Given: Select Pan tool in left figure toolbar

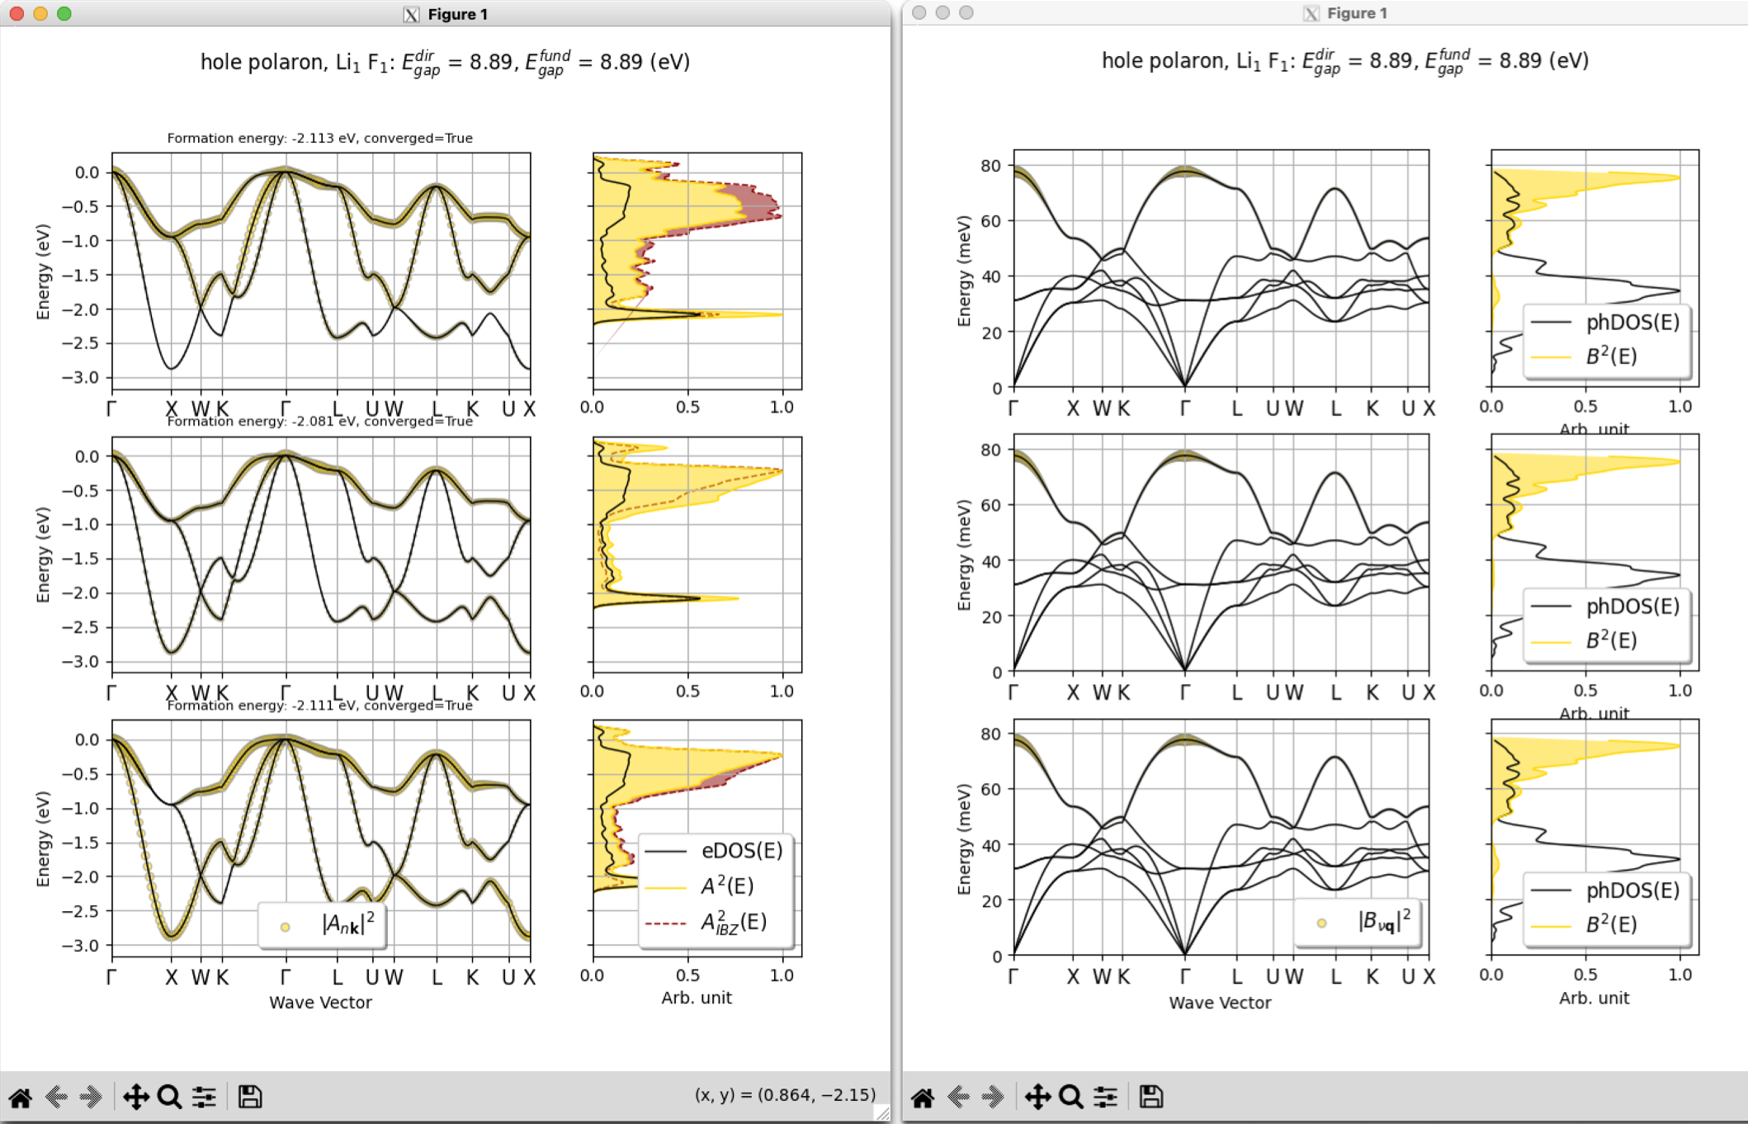Looking at the screenshot, I should 135,1097.
